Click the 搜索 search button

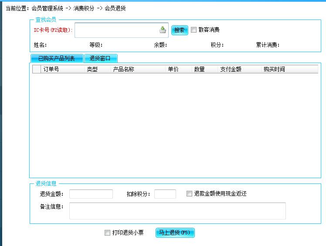click(179, 30)
